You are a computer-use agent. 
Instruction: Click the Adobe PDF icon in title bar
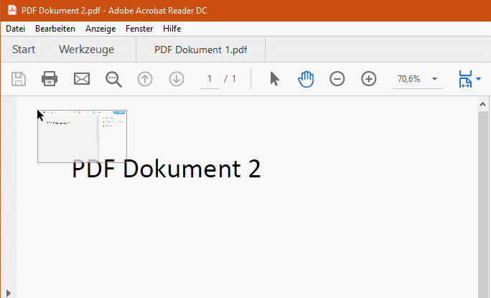[x=12, y=10]
